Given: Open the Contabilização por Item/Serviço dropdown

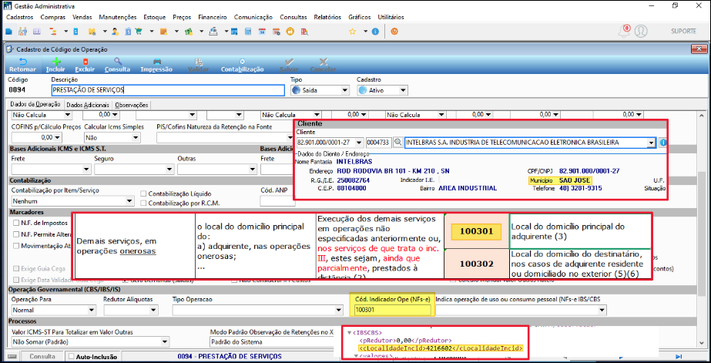Looking at the screenshot, I should coord(72,201).
